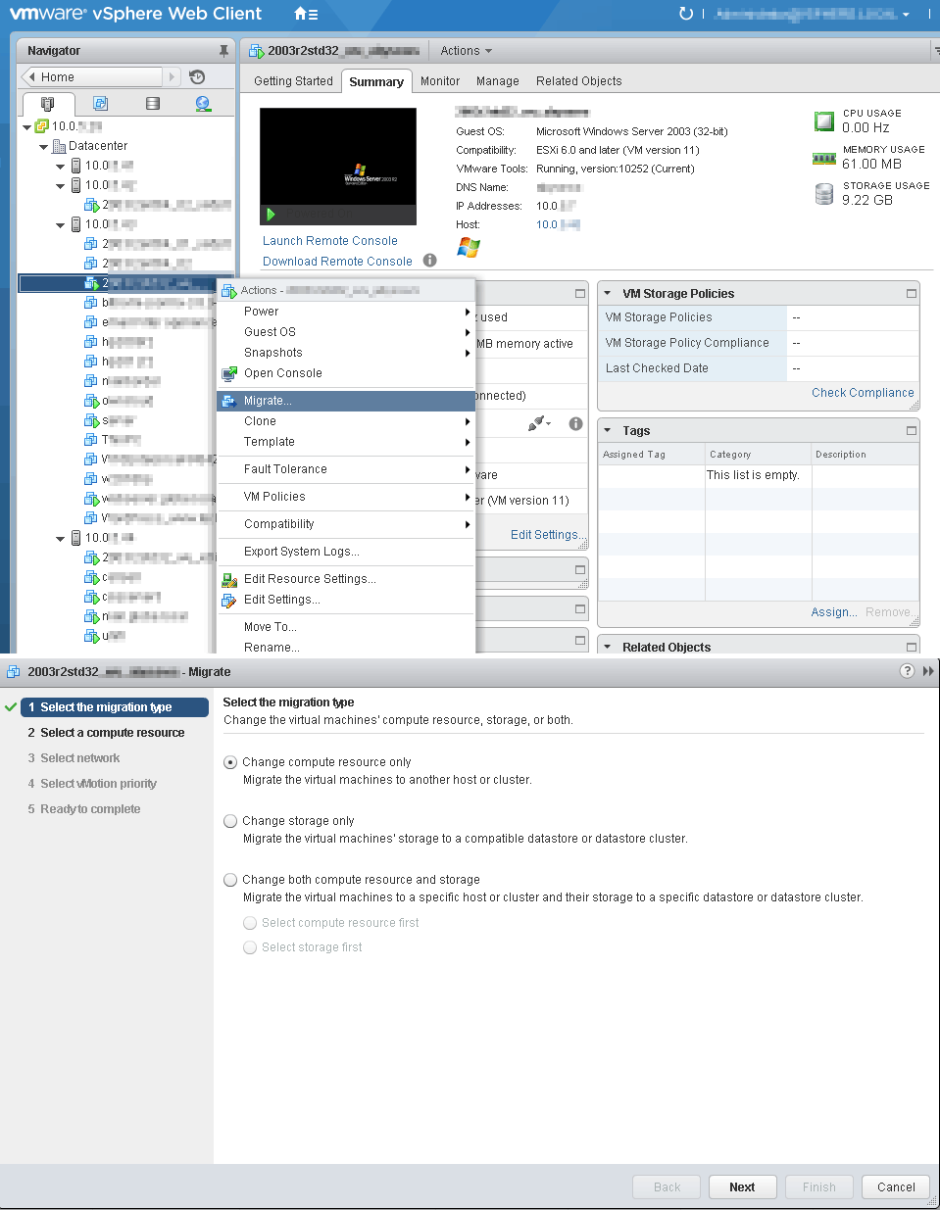Click the Windows logo under guest details
This screenshot has width=940, height=1210.
point(469,248)
